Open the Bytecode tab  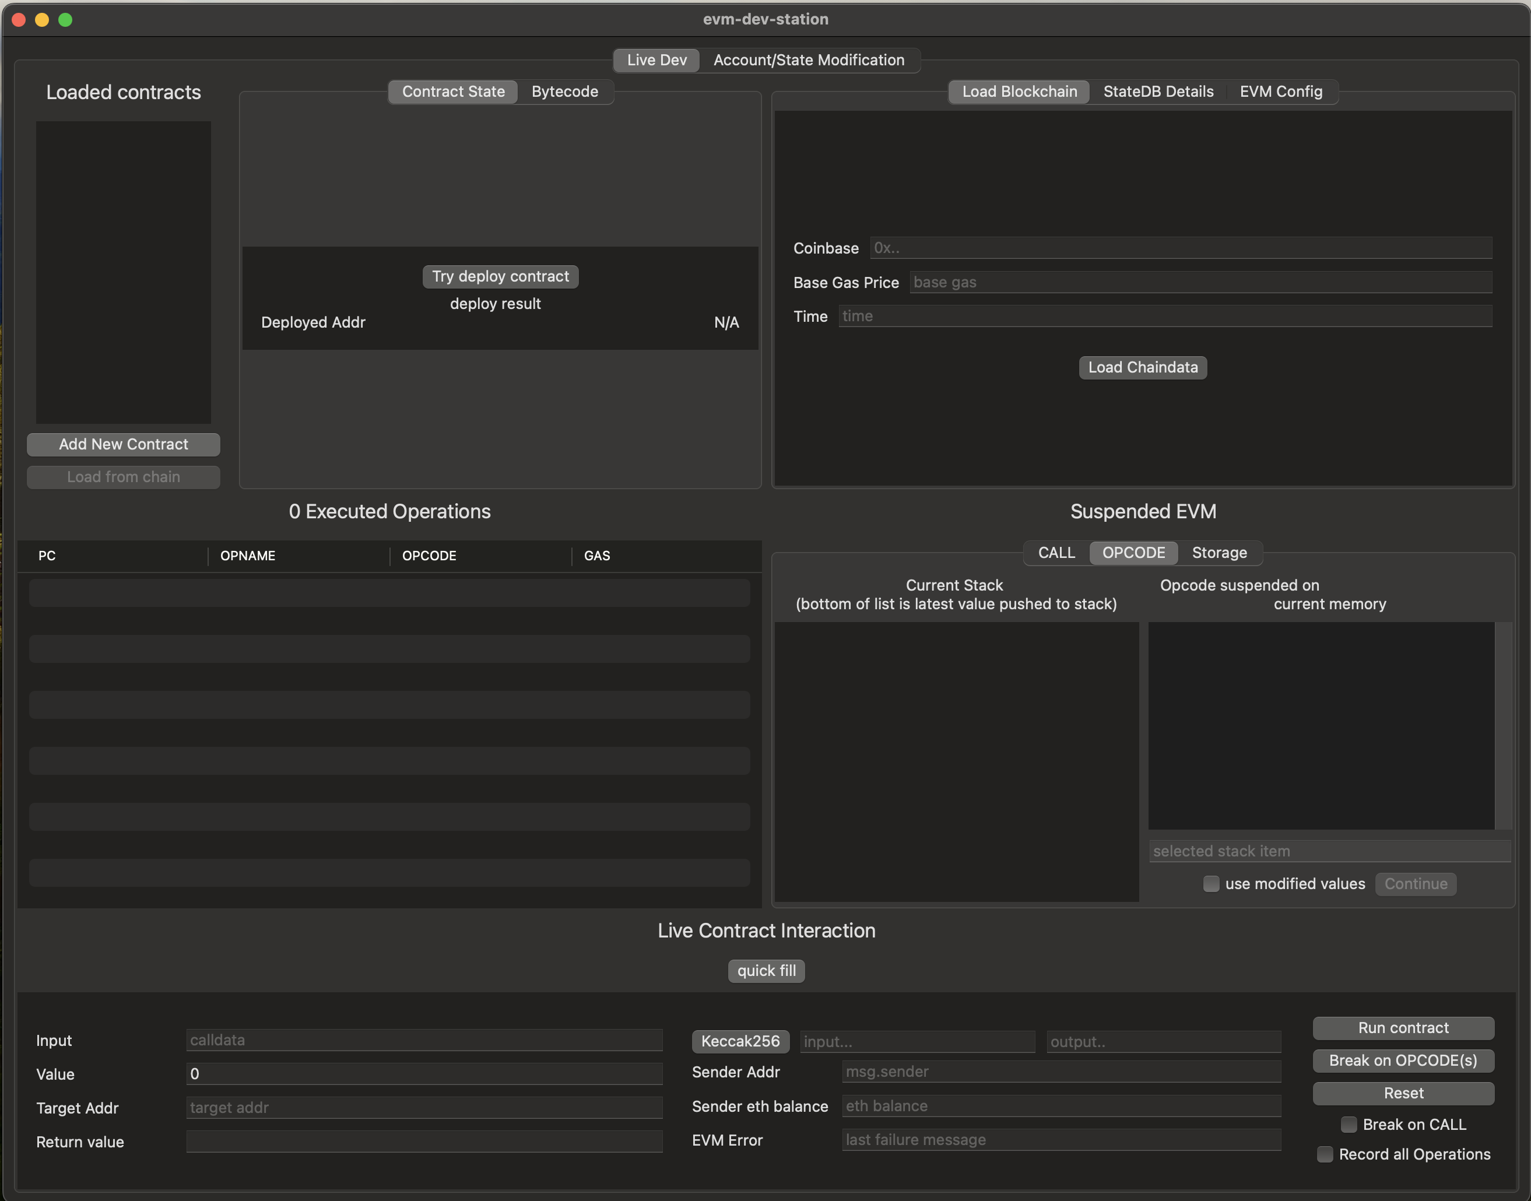[564, 92]
